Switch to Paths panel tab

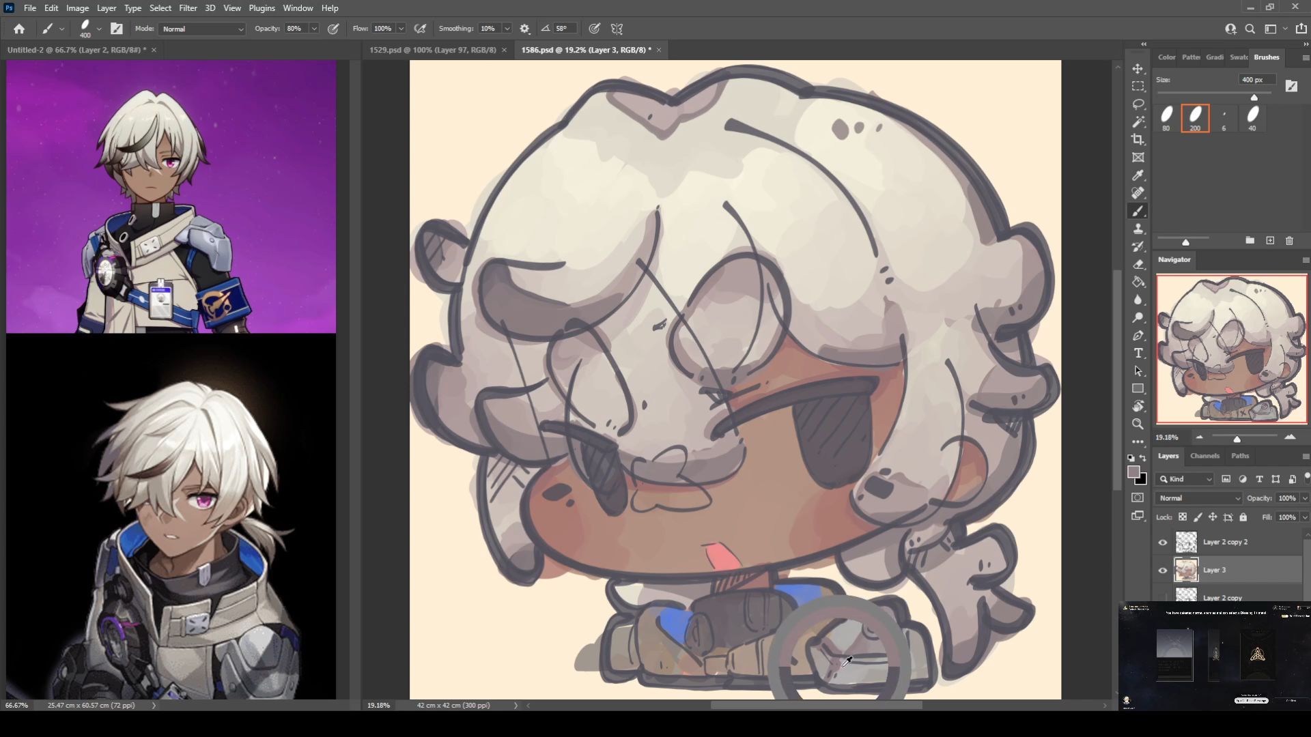pyautogui.click(x=1240, y=456)
